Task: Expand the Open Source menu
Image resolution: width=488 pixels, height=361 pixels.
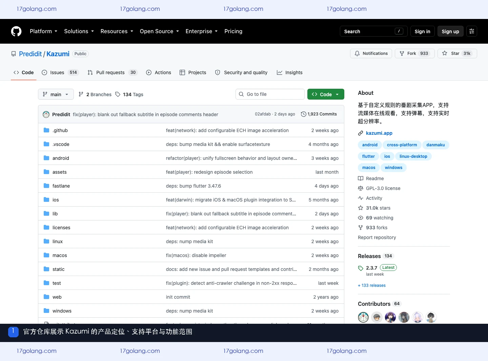Action: coord(159,31)
